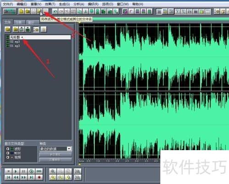229x184 pixels.
Task: Open the 种类 sort dropdown
Action: point(69,149)
